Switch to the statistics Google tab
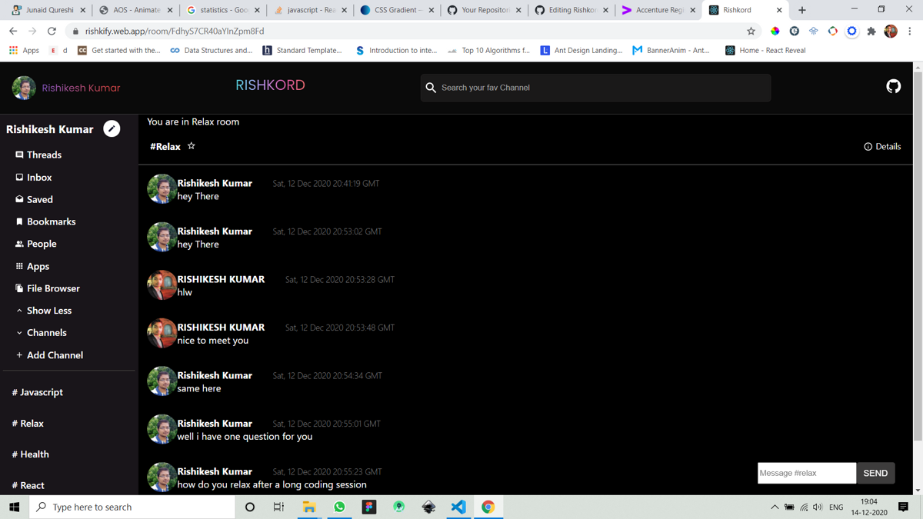 223,10
